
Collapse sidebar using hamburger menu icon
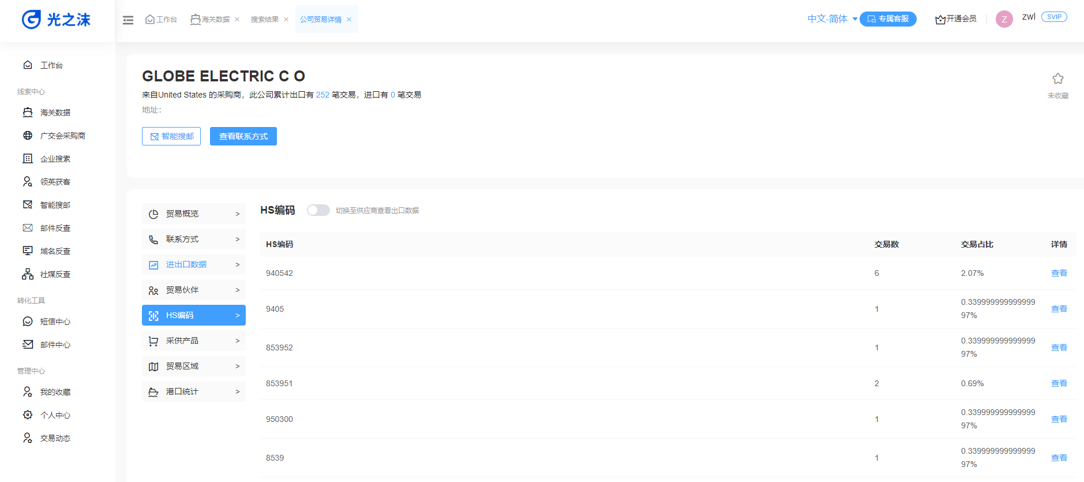pos(128,20)
